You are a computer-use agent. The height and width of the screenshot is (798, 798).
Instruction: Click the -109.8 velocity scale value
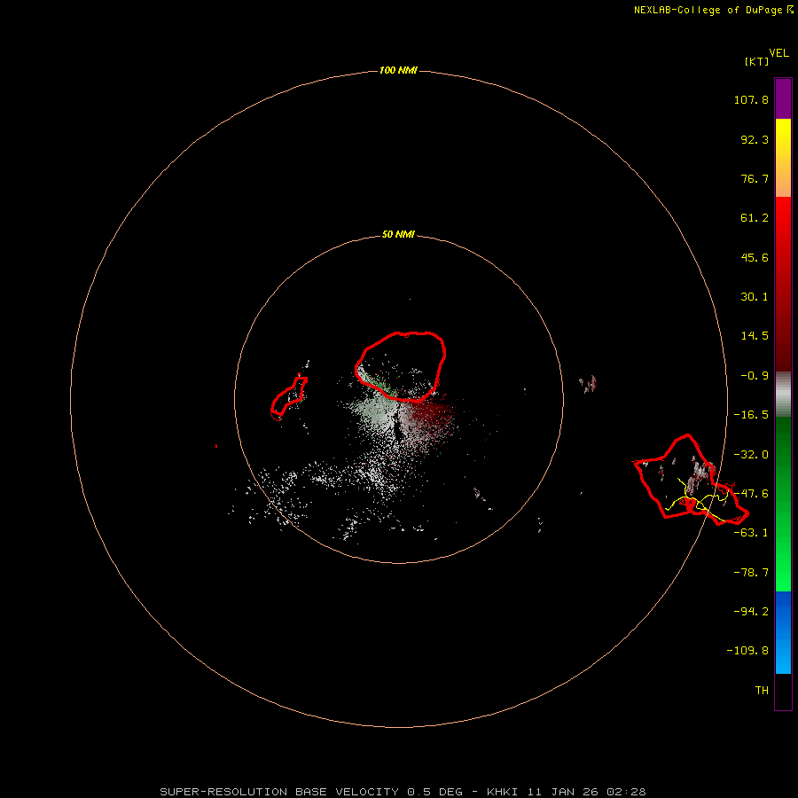(747, 651)
